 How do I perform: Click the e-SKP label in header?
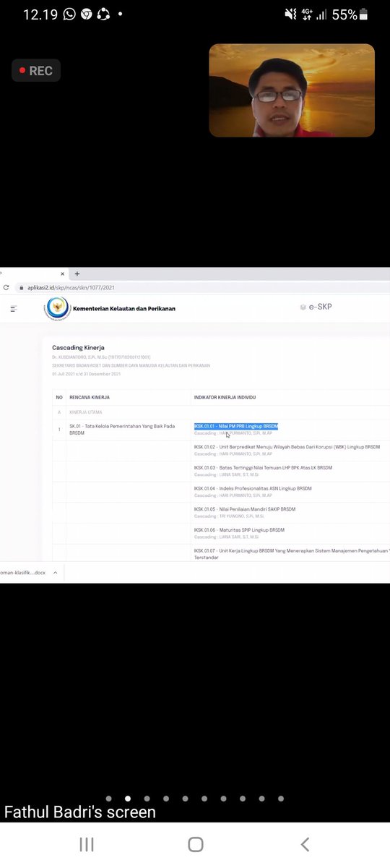coord(320,307)
